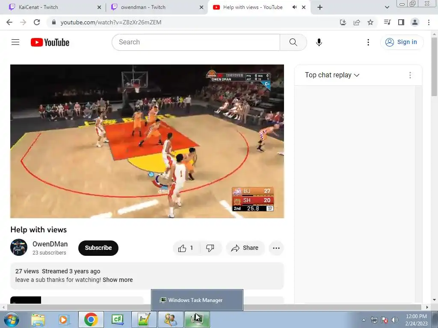Show hidden tray icons arrow
Image resolution: width=438 pixels, height=328 pixels.
(x=364, y=320)
